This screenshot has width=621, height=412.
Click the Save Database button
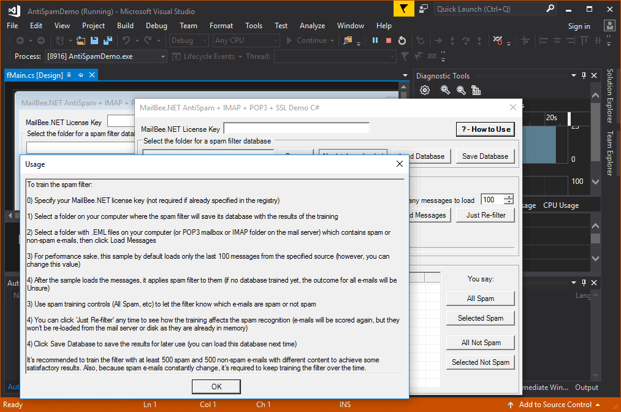pyautogui.click(x=485, y=156)
